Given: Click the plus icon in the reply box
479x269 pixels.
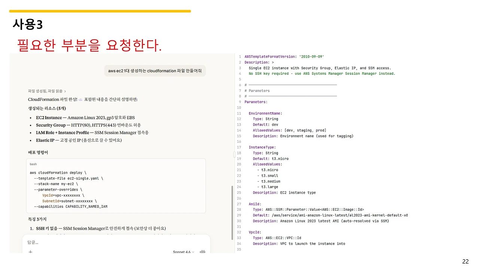Looking at the screenshot, I should tap(30, 252).
